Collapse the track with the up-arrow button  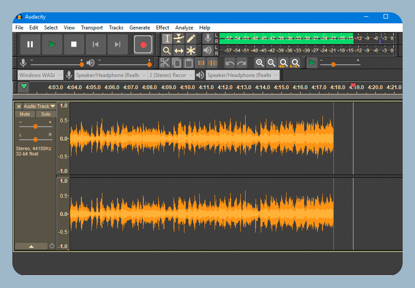31,246
